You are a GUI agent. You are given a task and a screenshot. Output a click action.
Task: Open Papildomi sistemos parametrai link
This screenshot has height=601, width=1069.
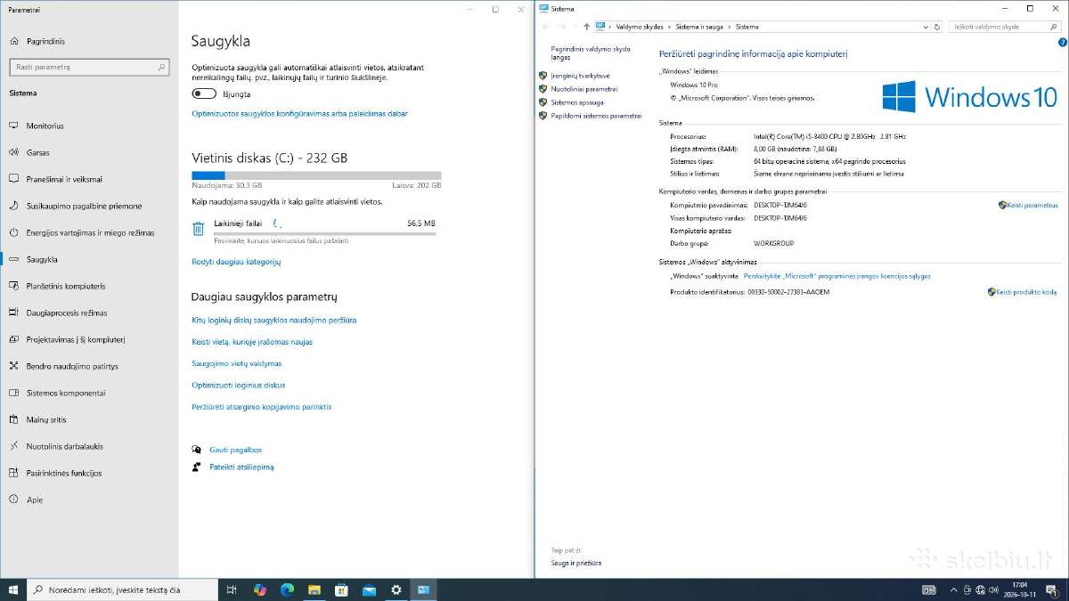(596, 116)
